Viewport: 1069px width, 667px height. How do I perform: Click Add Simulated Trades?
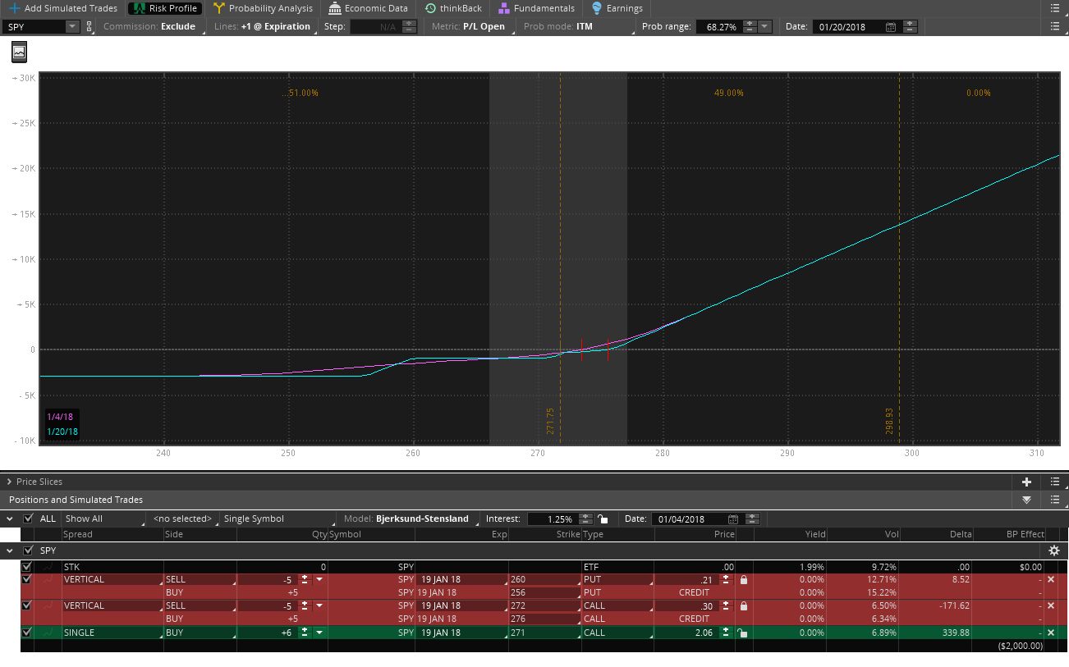62,8
